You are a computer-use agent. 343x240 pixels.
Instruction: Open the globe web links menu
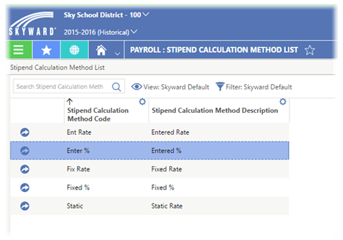[74, 50]
